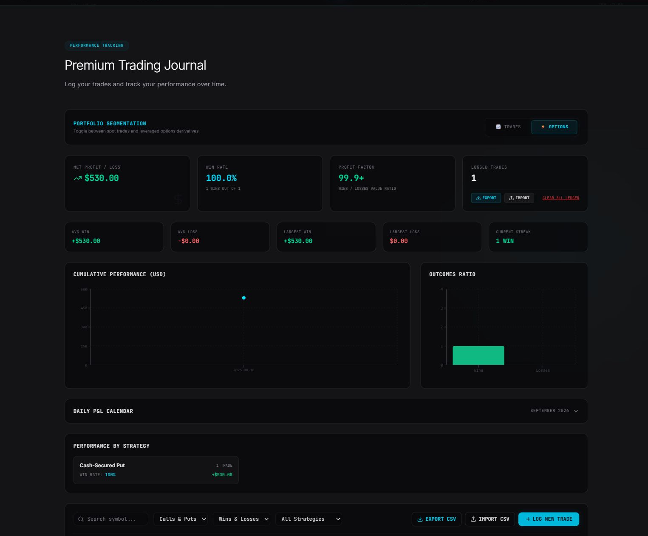The image size is (648, 536).
Task: Click the Daily P&L Calendar header
Action: 326,411
